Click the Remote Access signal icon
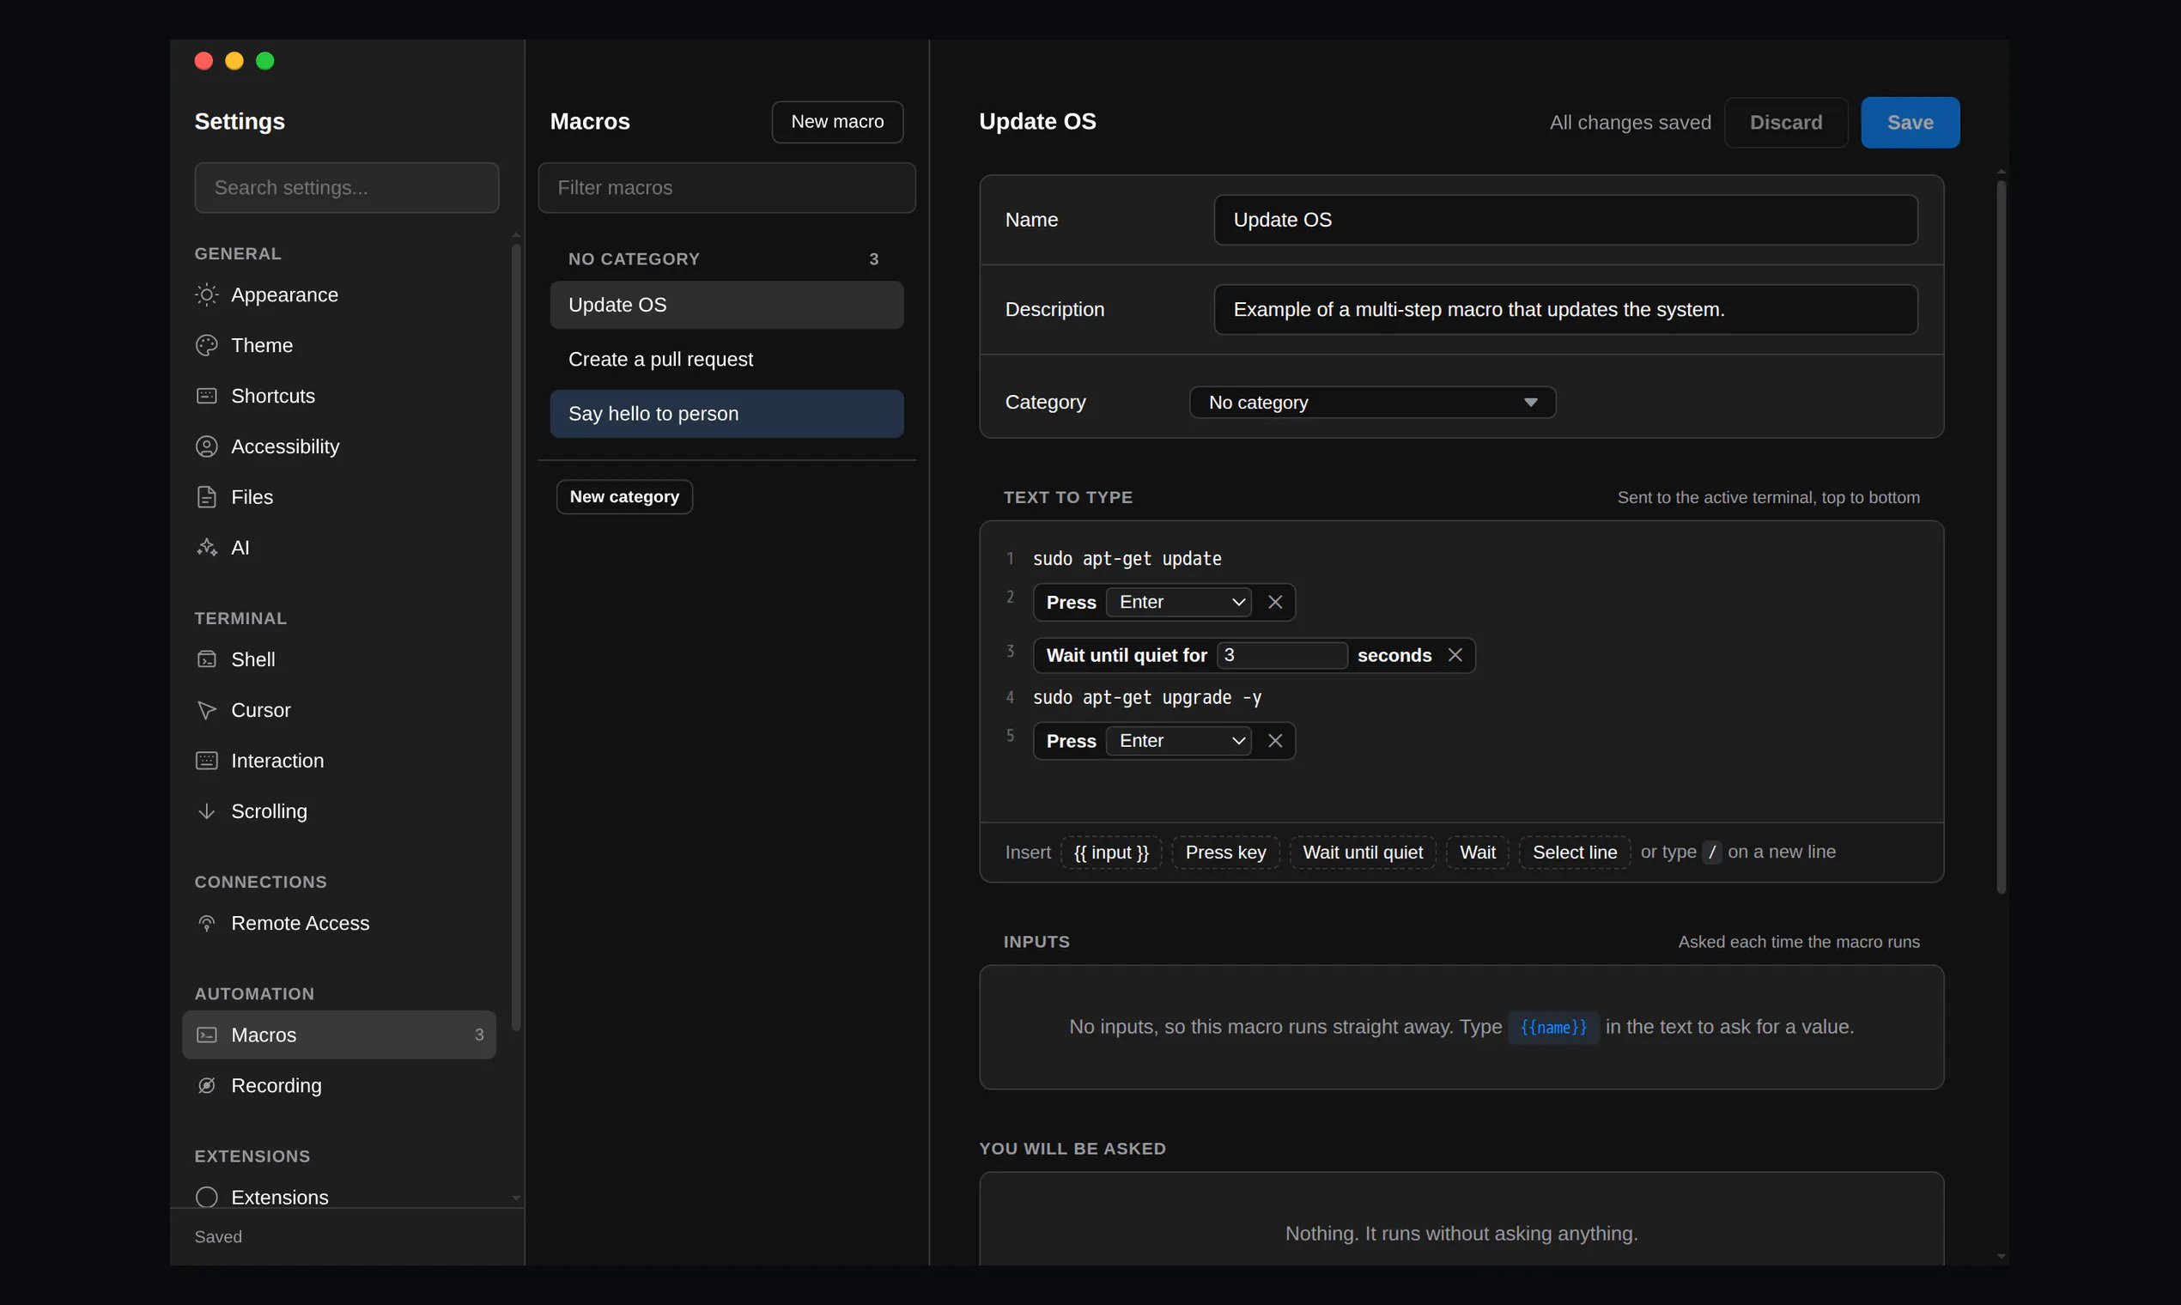The height and width of the screenshot is (1305, 2181). pos(207,923)
